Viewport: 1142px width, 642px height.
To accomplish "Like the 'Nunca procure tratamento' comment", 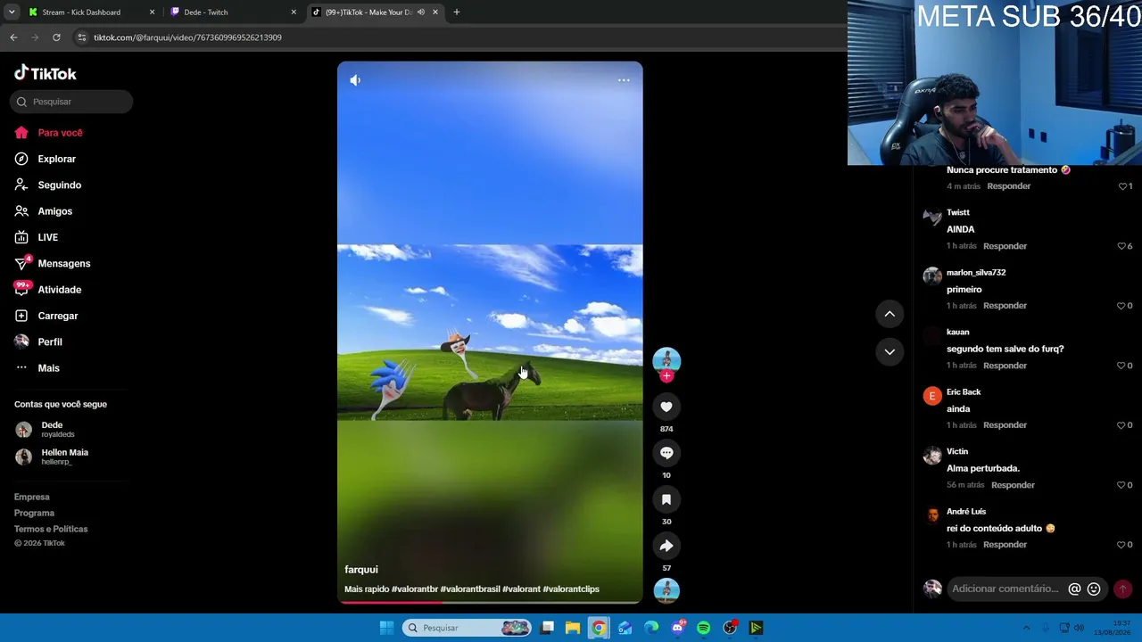I will point(1122,186).
